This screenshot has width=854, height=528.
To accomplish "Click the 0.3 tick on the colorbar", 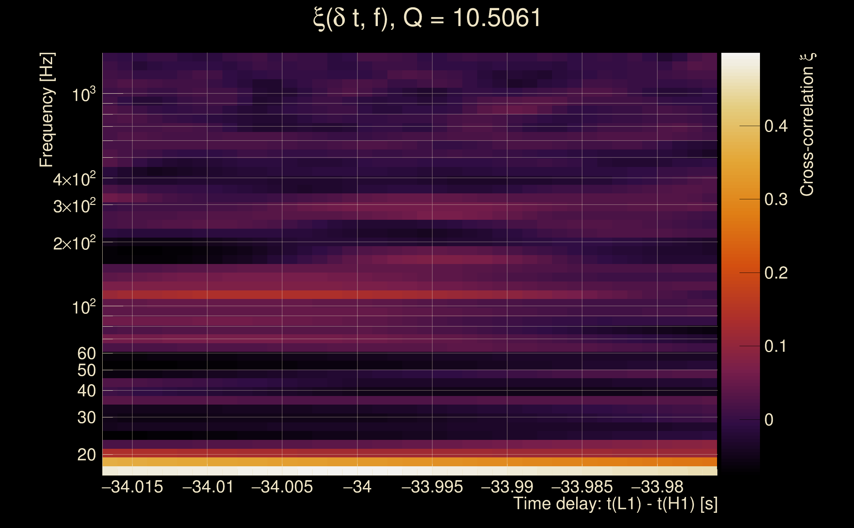I will pyautogui.click(x=776, y=199).
